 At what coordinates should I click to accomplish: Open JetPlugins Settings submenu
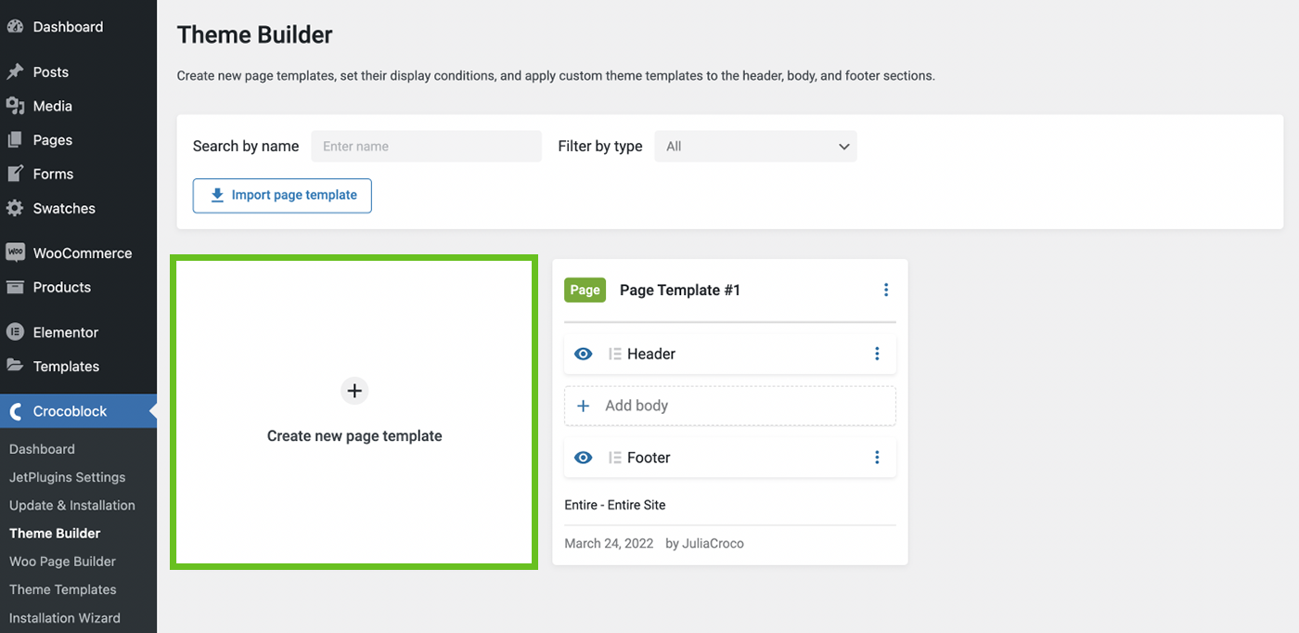point(67,477)
